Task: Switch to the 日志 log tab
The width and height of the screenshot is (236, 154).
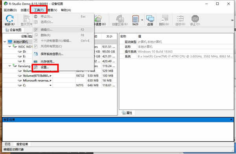Action: coord(7,144)
